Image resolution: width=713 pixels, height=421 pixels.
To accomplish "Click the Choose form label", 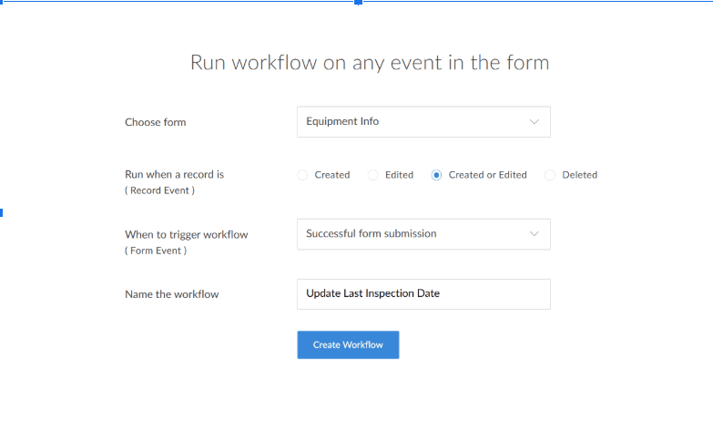I will (x=155, y=122).
